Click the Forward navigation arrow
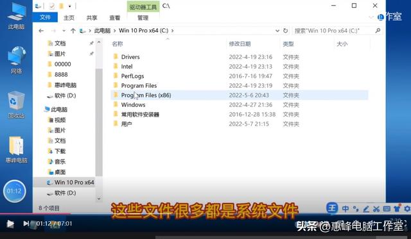 point(53,31)
